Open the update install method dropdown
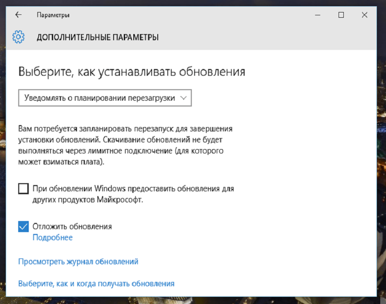This screenshot has width=386, height=304. [105, 98]
